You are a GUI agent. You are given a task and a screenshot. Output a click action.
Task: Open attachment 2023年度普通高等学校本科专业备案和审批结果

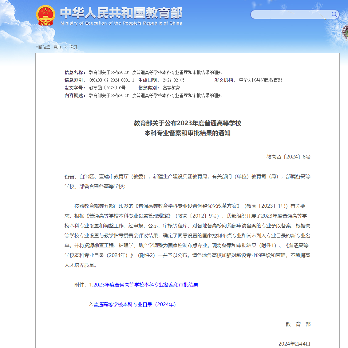[x=146, y=285]
